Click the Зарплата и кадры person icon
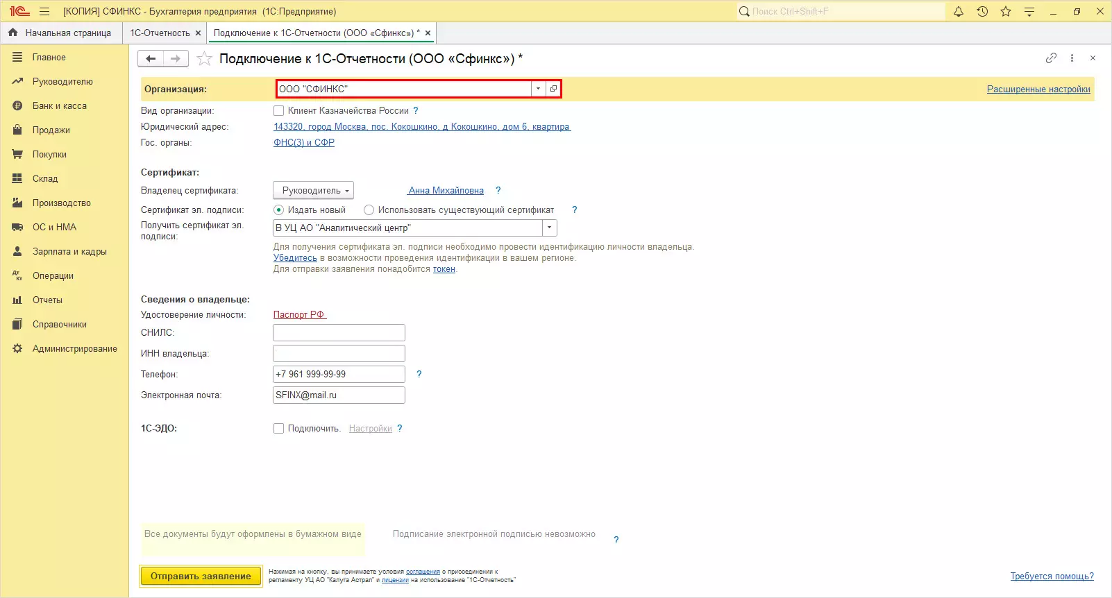 click(17, 251)
